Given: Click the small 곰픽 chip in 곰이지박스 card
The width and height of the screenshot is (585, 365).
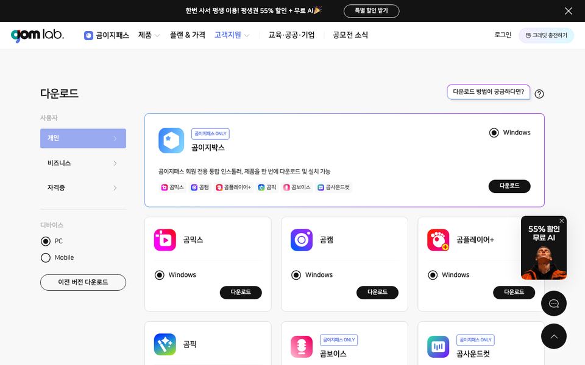Looking at the screenshot, I should coord(267,187).
